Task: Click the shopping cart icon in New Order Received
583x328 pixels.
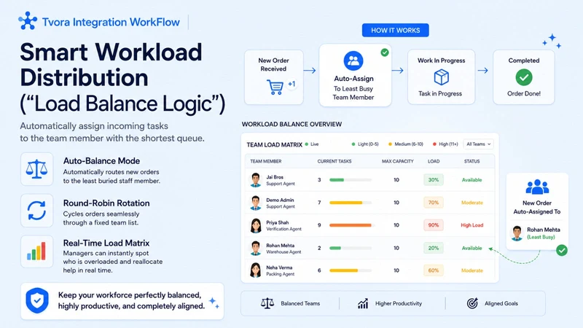Action: [275, 87]
